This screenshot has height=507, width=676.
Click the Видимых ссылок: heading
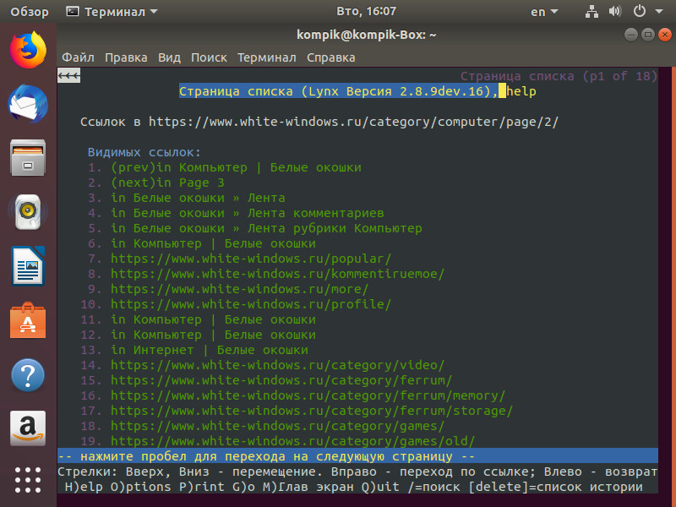144,152
